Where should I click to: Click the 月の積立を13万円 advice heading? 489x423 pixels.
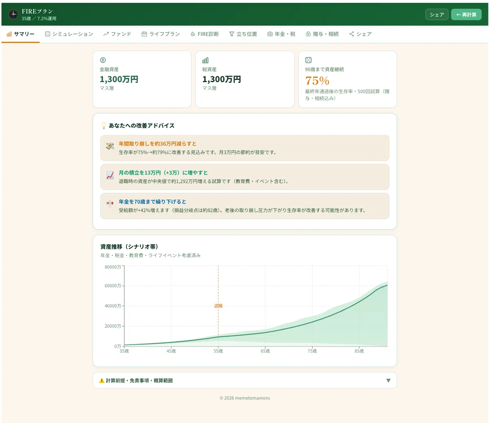[163, 173]
